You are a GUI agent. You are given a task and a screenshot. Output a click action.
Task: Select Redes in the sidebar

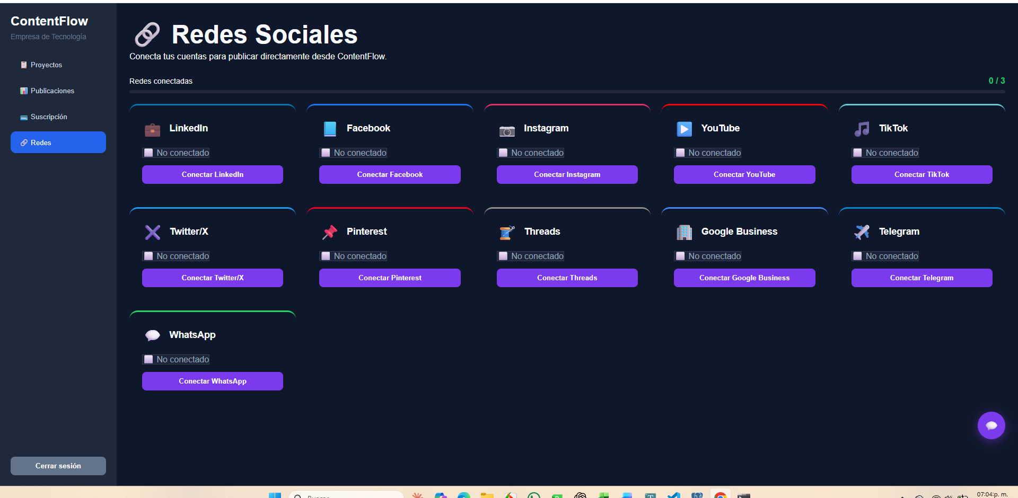58,143
